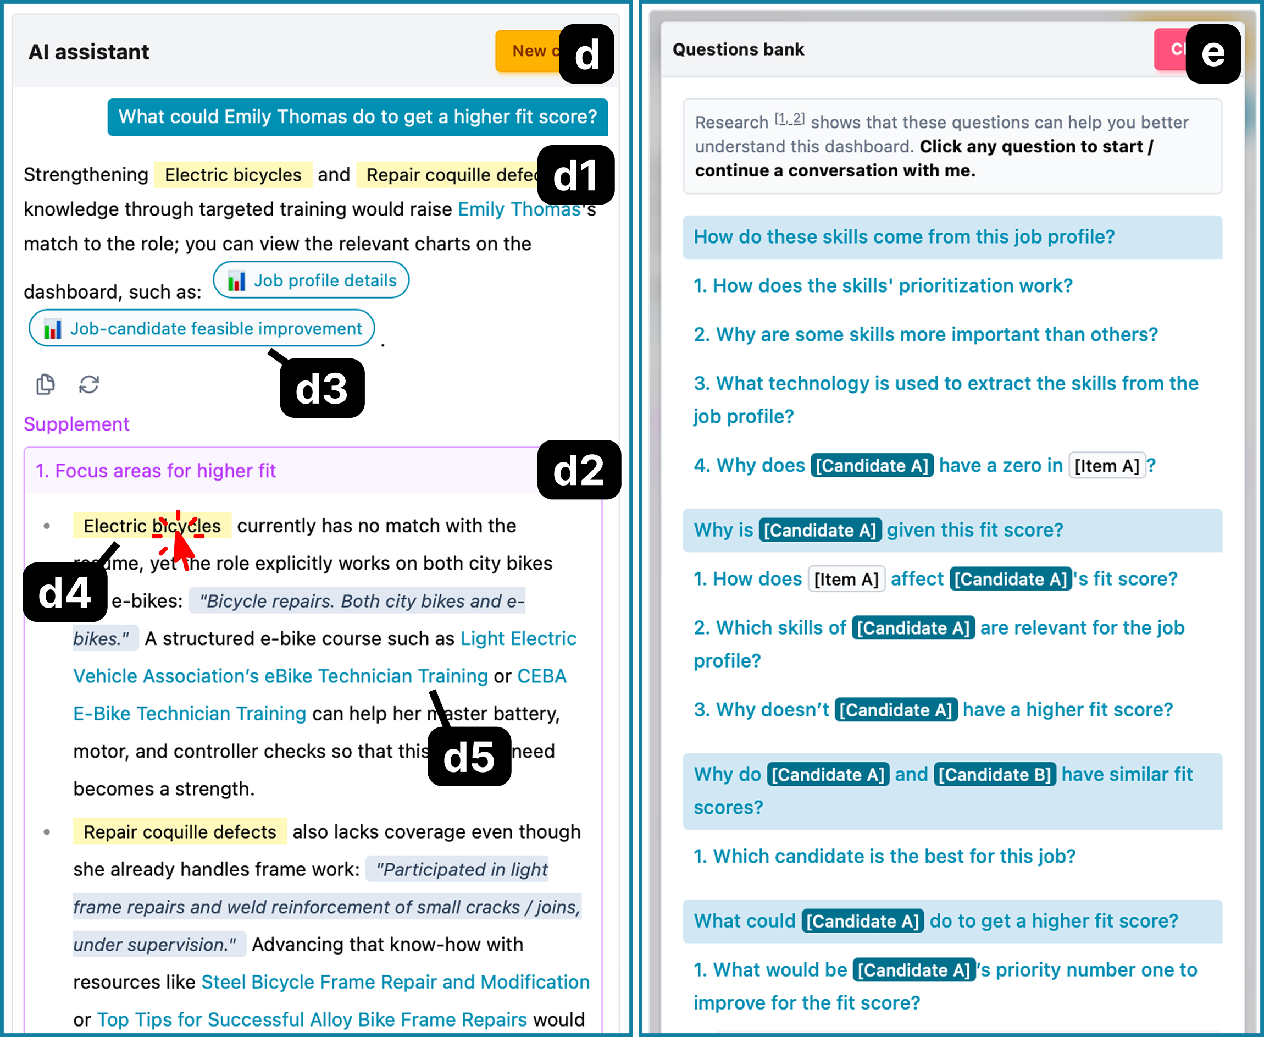1264x1037 pixels.
Task: Close the Questions bank panel
Action: [1169, 49]
